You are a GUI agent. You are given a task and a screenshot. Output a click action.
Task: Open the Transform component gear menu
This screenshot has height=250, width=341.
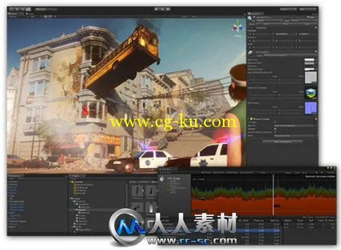pos(316,27)
